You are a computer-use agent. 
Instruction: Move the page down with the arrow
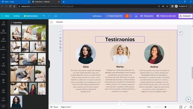click(x=60, y=35)
